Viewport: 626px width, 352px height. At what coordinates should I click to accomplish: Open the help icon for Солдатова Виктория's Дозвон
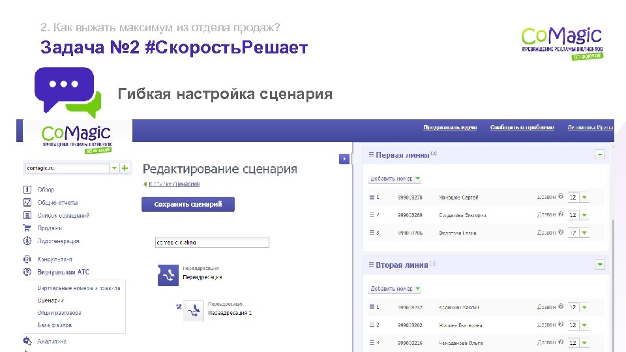561,214
